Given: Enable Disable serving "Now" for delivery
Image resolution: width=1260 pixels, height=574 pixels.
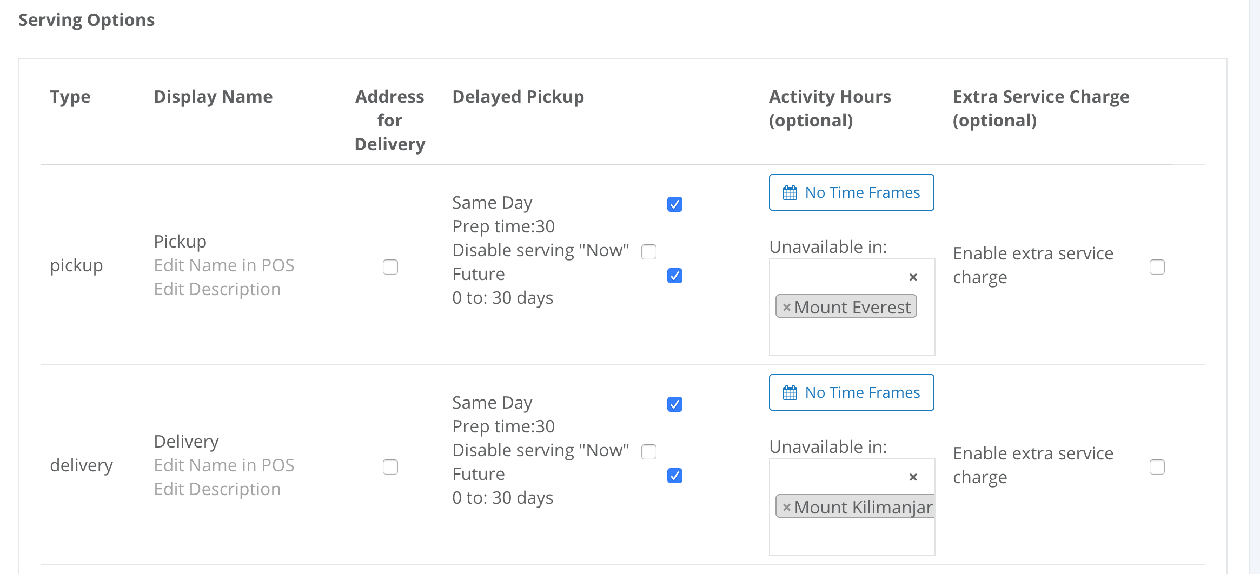Looking at the screenshot, I should point(649,452).
